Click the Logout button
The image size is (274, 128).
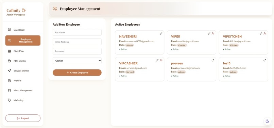click(23, 118)
